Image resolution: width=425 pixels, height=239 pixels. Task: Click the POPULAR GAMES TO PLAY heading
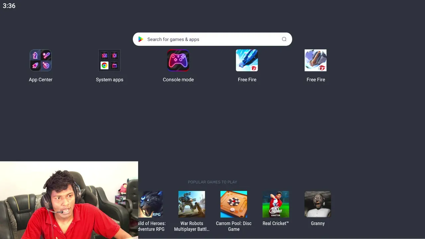pos(212,182)
